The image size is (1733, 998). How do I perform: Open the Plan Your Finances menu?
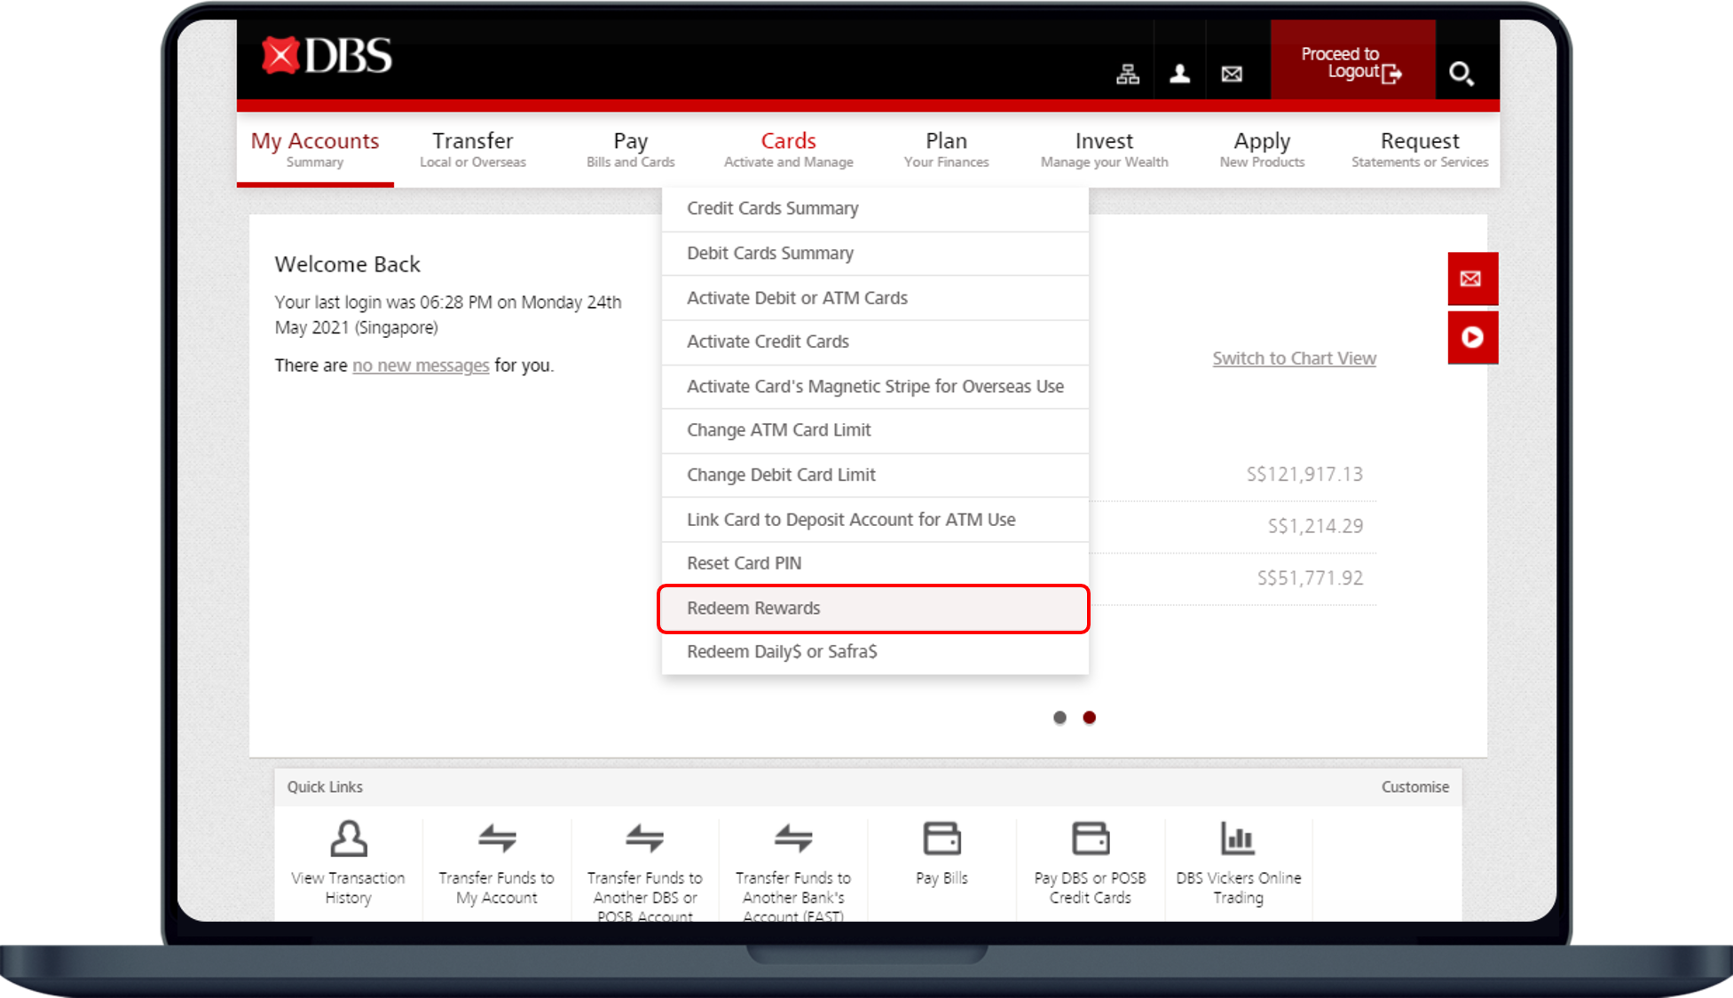coord(947,149)
